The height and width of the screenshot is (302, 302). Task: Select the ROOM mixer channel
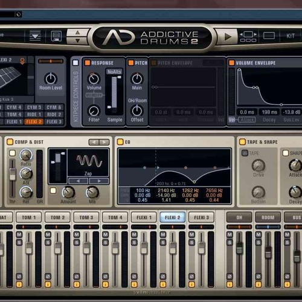tap(268, 217)
